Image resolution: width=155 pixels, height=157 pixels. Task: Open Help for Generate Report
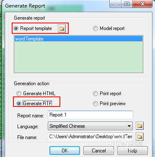click(132, 151)
